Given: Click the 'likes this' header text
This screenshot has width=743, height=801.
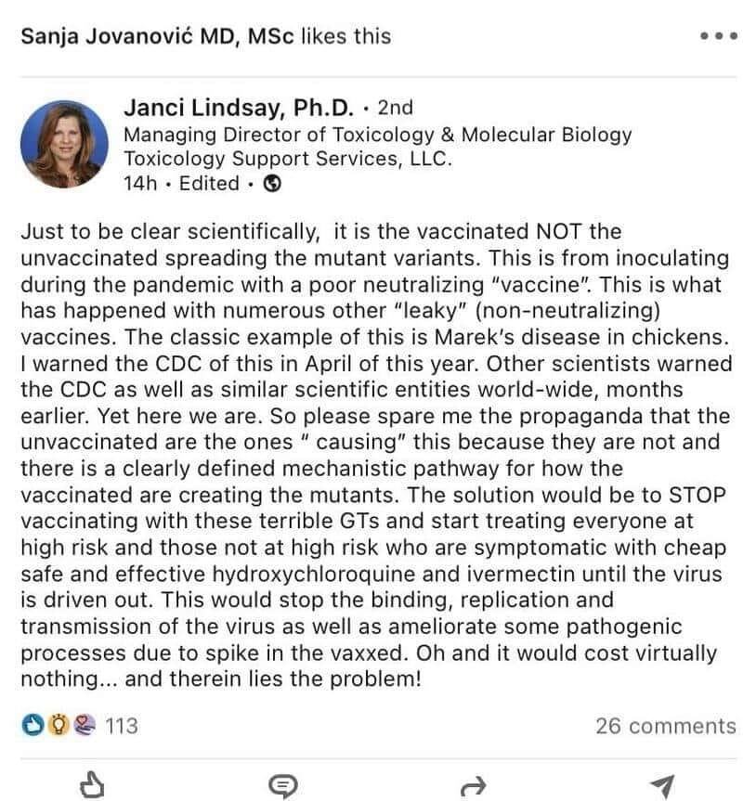Looking at the screenshot, I should 345,36.
